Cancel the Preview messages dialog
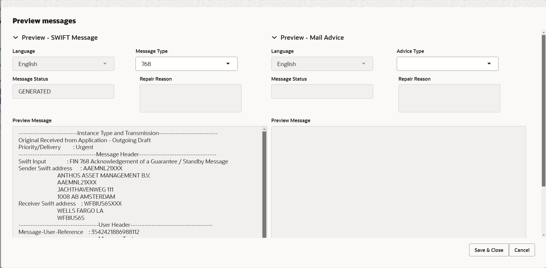 tap(522, 250)
